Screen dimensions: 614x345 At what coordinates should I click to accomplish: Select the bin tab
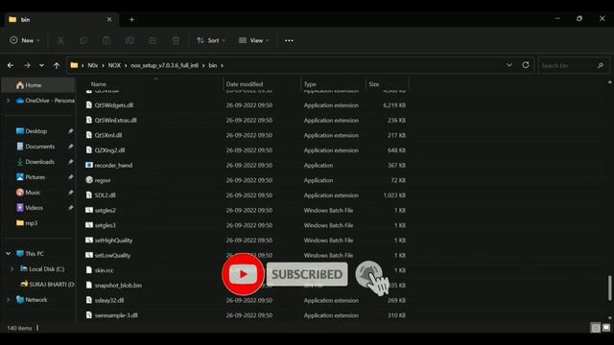(x=60, y=19)
